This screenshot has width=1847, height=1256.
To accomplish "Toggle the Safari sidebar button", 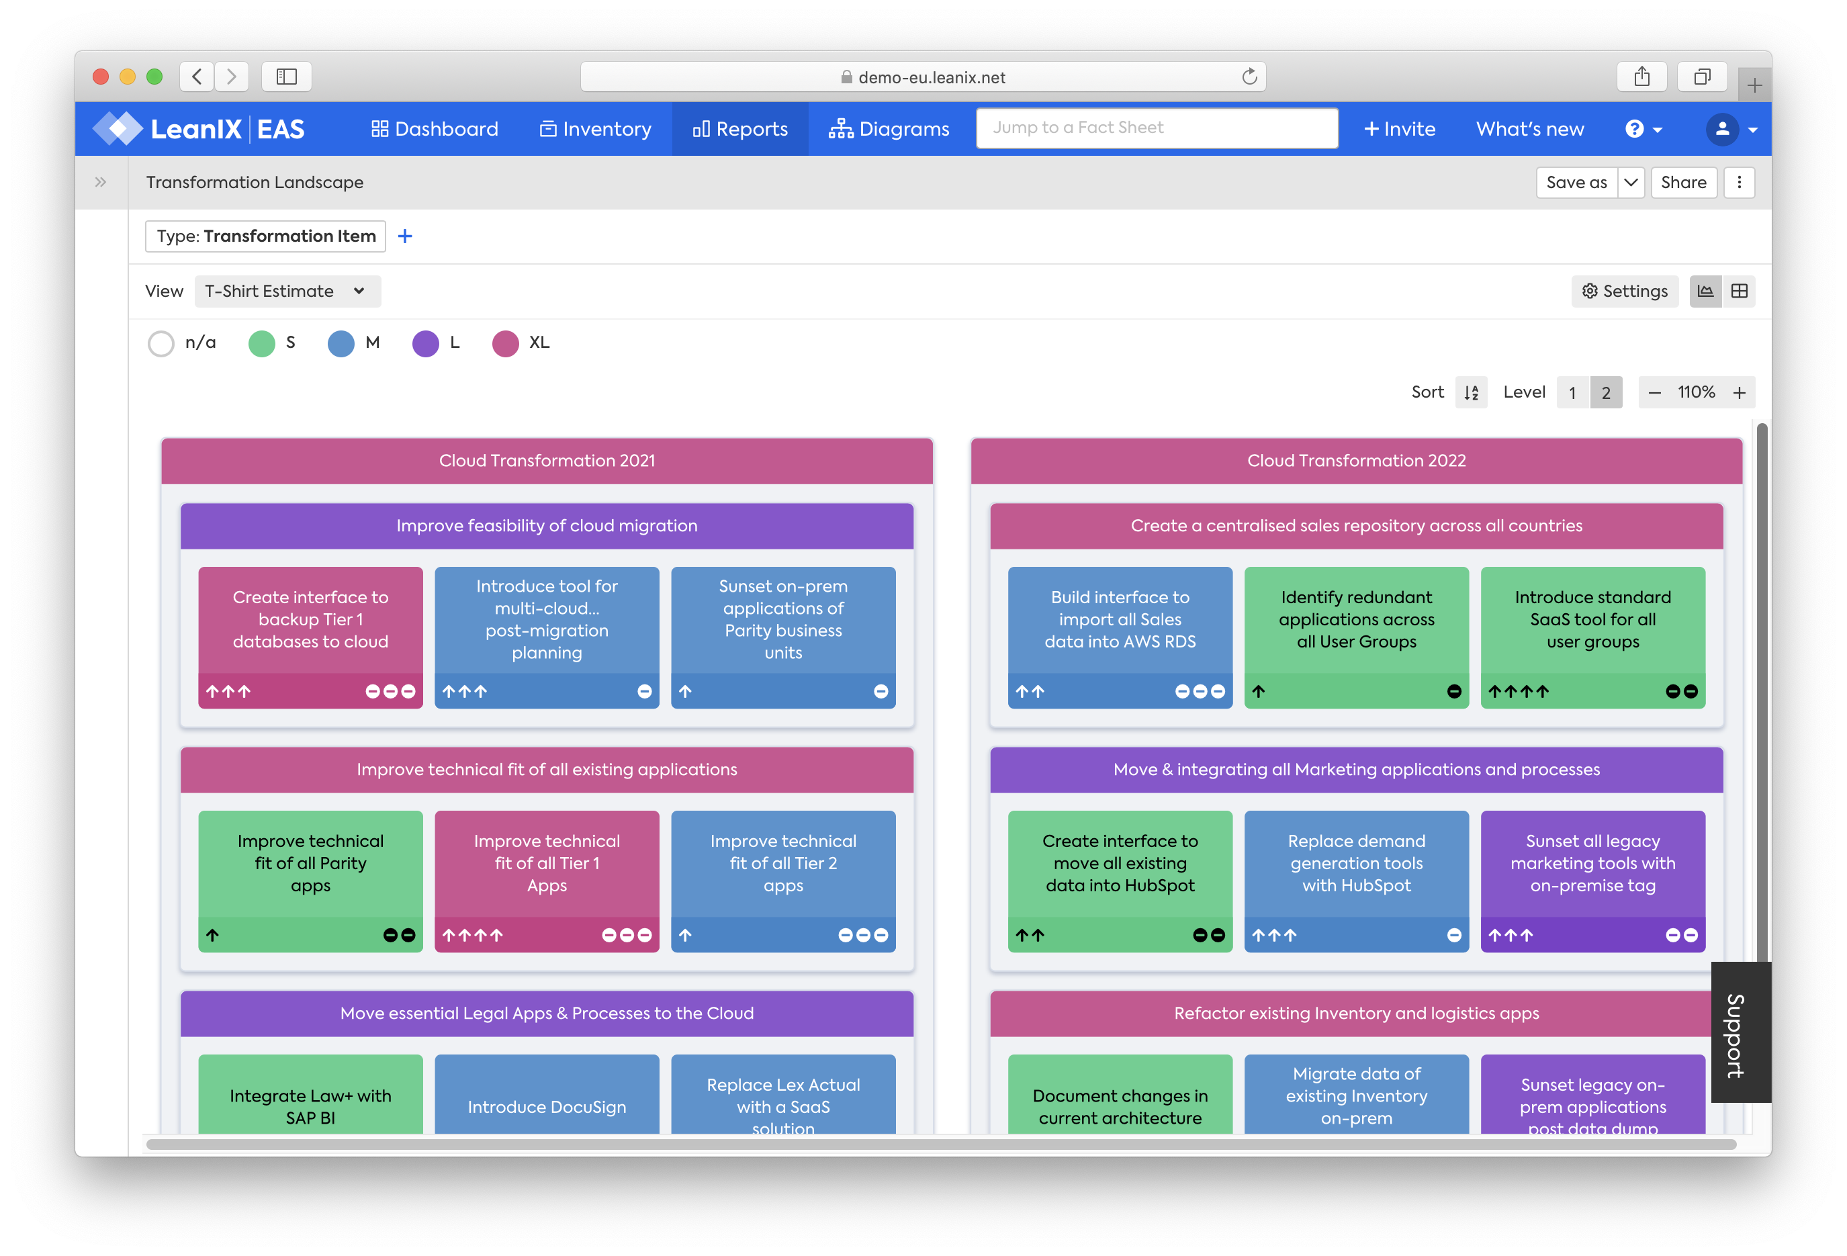I will pyautogui.click(x=286, y=77).
